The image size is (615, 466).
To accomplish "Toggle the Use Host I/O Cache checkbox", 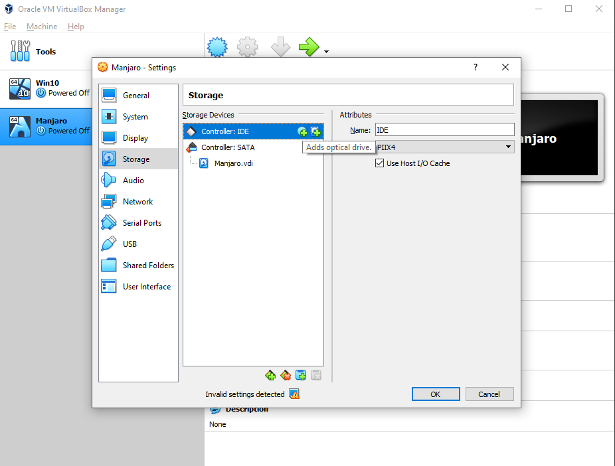I will tap(379, 163).
